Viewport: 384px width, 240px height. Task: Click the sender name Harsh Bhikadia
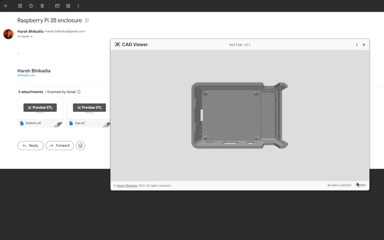(30, 31)
